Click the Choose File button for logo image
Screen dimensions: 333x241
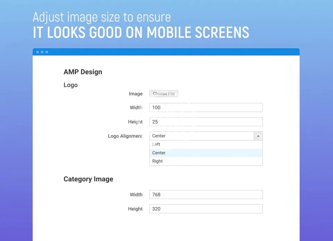click(164, 94)
